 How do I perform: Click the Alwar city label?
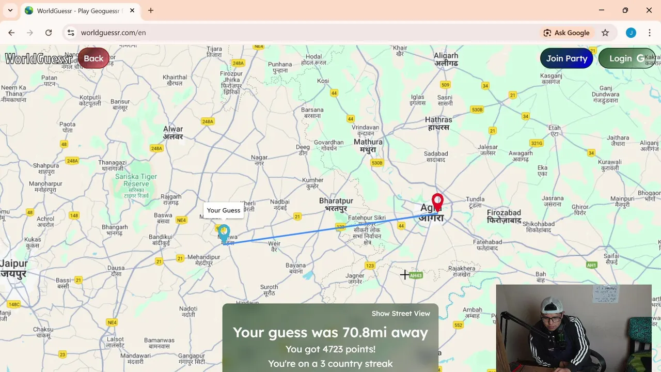tap(173, 133)
